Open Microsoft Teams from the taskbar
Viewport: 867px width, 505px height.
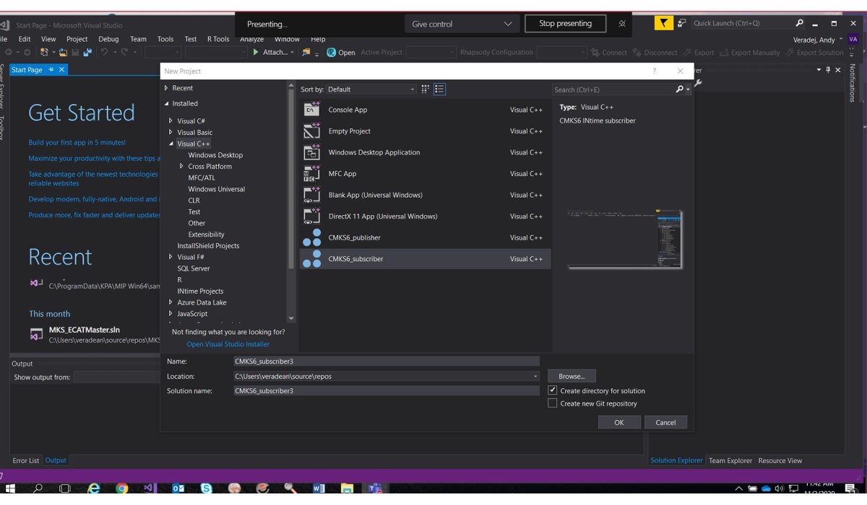pyautogui.click(x=375, y=489)
